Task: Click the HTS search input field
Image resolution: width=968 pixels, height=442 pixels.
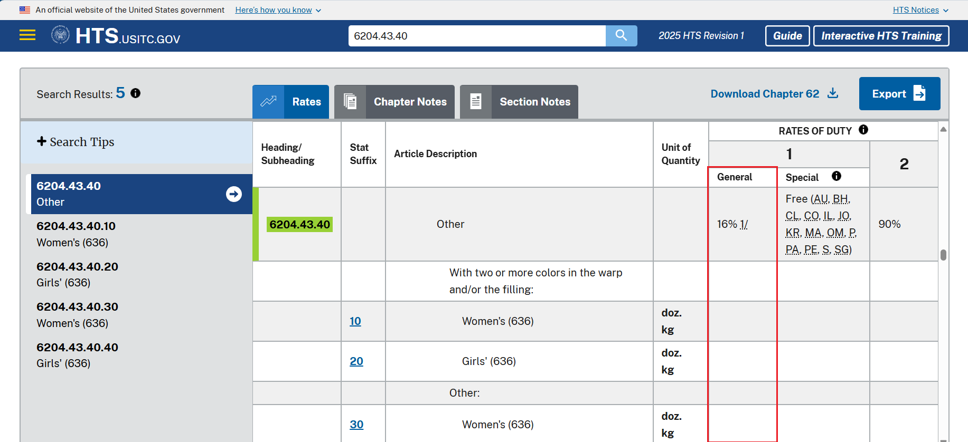Action: [x=476, y=36]
